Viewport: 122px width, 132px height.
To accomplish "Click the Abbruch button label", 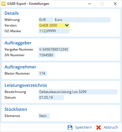I will pos(111,127).
